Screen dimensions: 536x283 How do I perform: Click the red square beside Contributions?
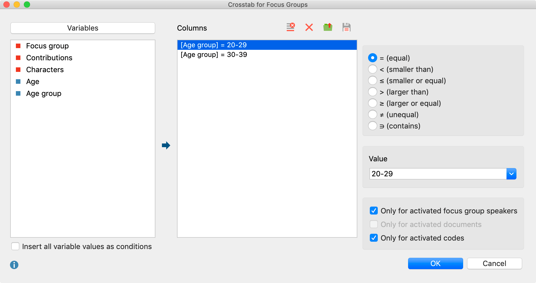tap(18, 58)
